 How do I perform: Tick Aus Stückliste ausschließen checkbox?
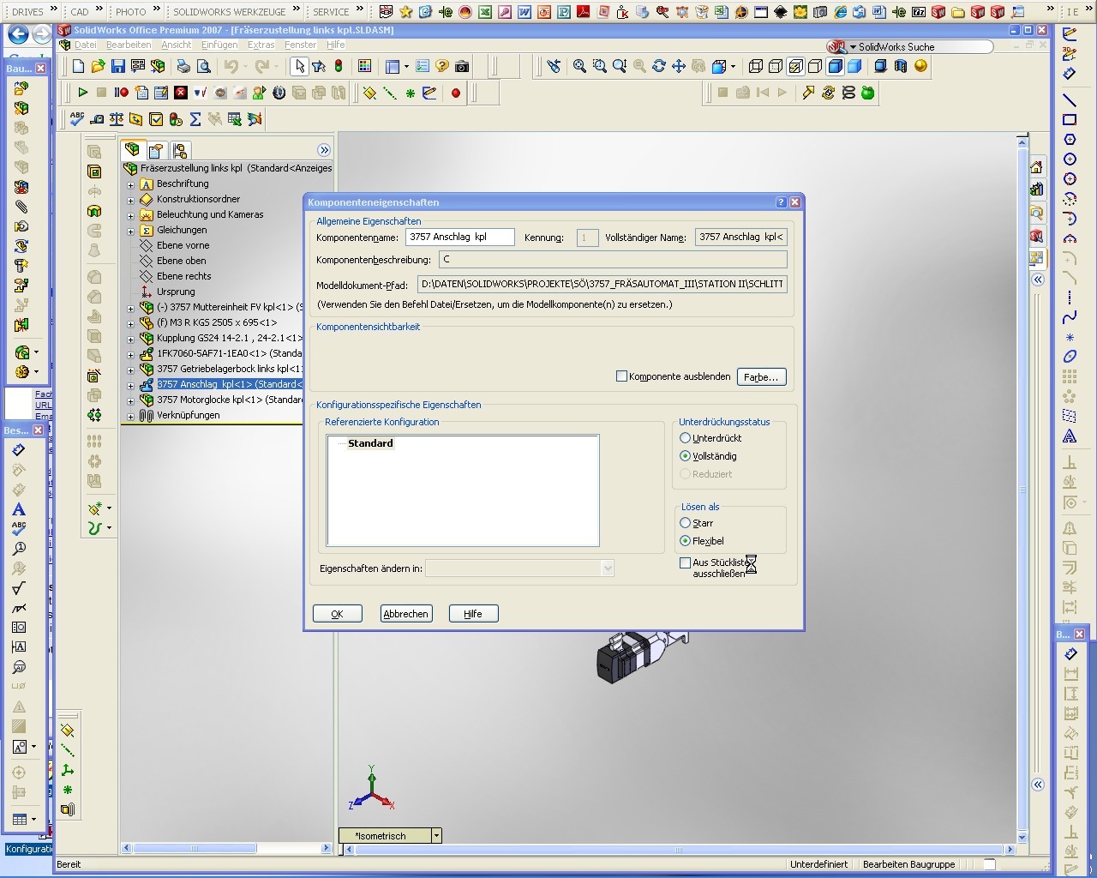tap(685, 563)
